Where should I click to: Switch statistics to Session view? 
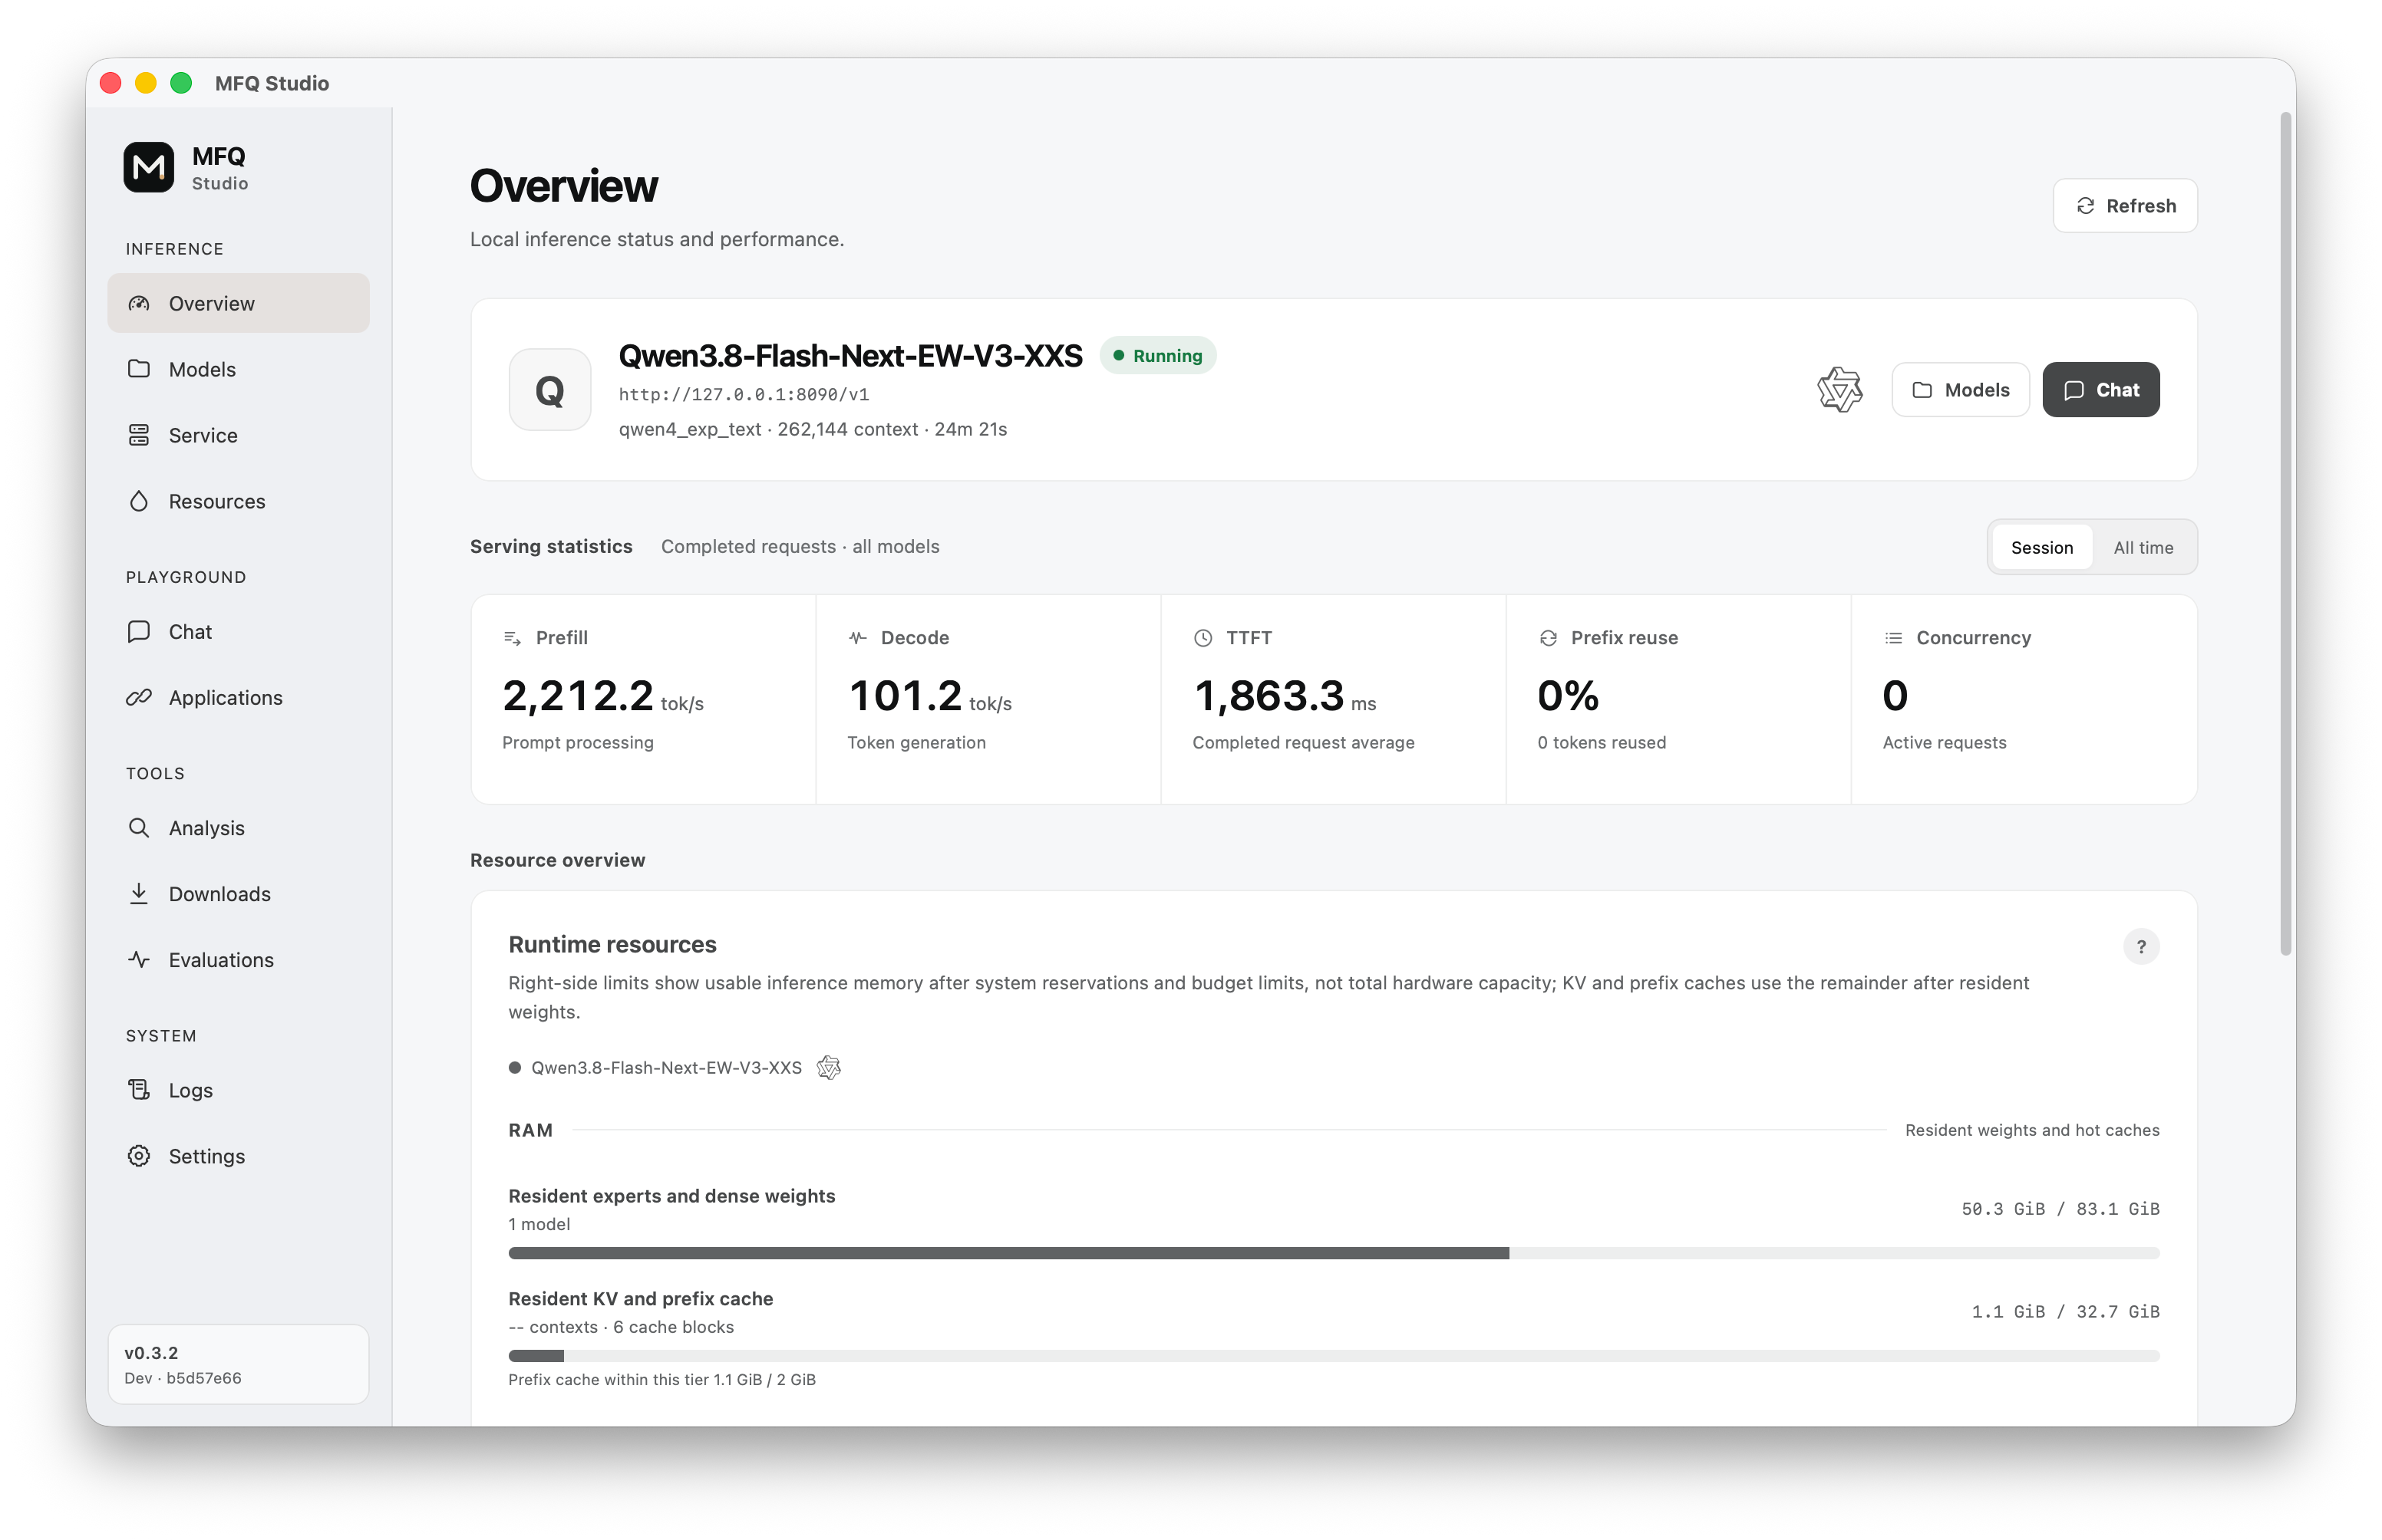[2041, 547]
